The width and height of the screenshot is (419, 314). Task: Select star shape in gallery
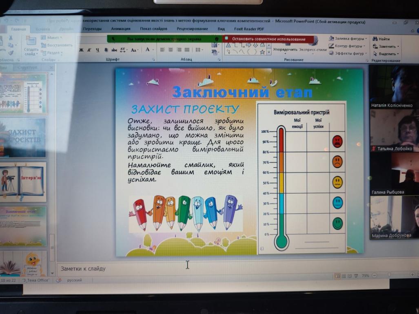[x=262, y=52]
